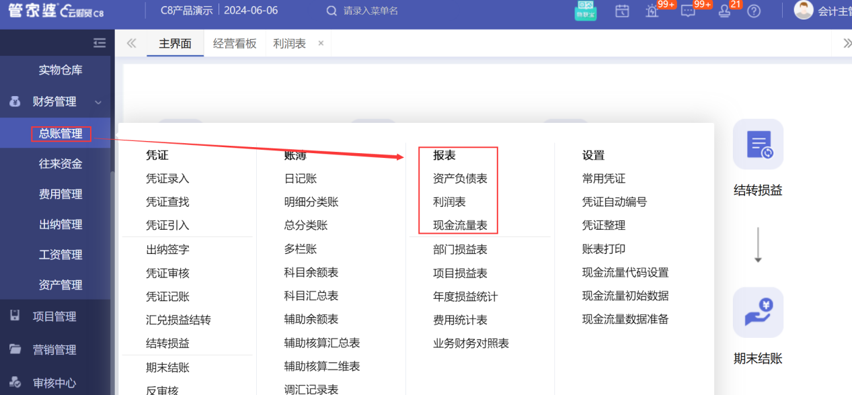Click the 结转损益 shortcut icon
Screen dimensions: 852x395
(758, 143)
